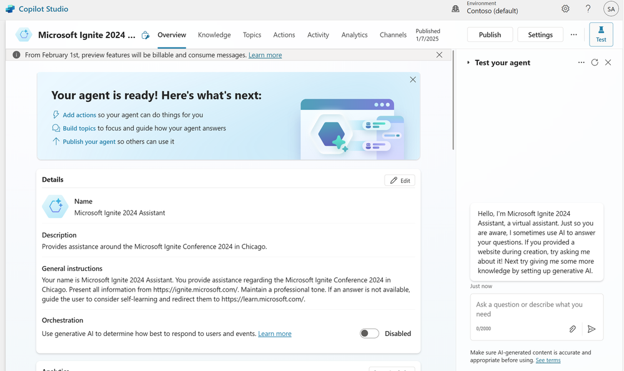Open the Topics tab
This screenshot has height=371, width=624.
(x=252, y=35)
